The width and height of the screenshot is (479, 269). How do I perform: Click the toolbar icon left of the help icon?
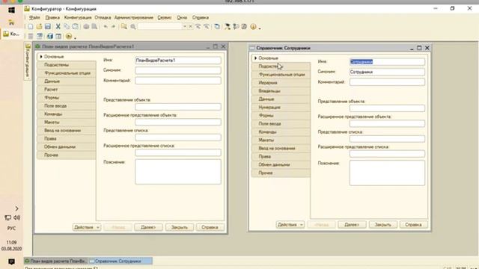(x=244, y=27)
